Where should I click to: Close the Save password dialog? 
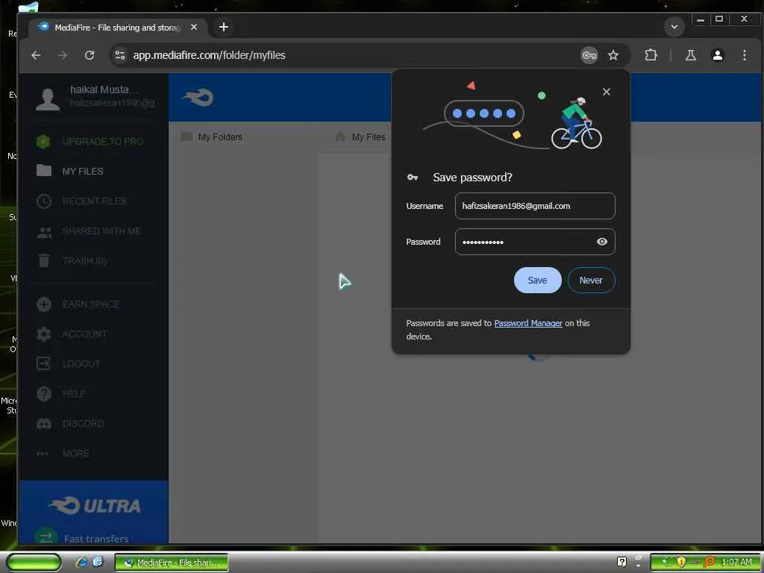606,92
